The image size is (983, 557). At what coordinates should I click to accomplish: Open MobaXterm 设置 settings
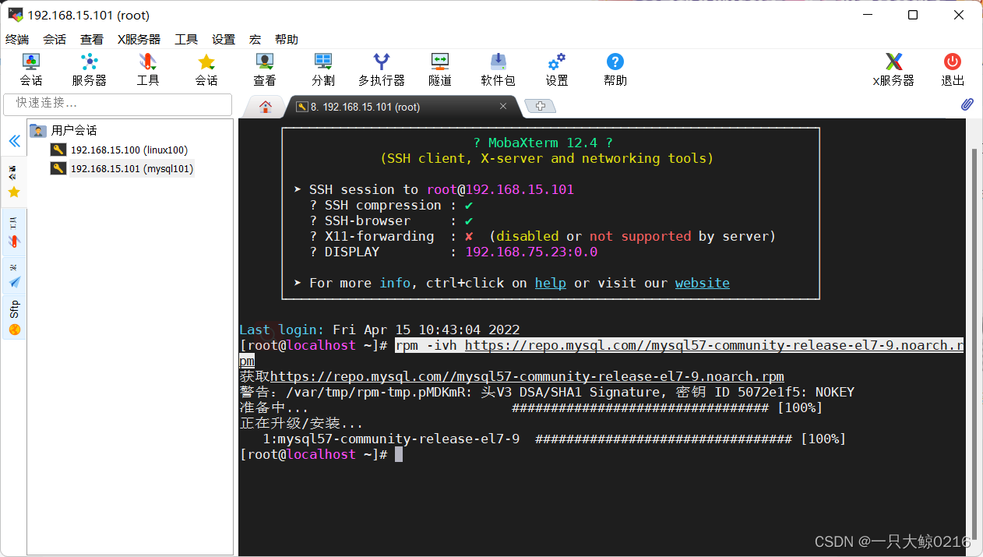point(555,69)
